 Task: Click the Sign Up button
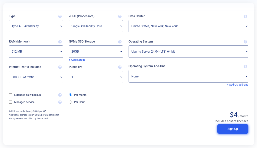click(232, 129)
